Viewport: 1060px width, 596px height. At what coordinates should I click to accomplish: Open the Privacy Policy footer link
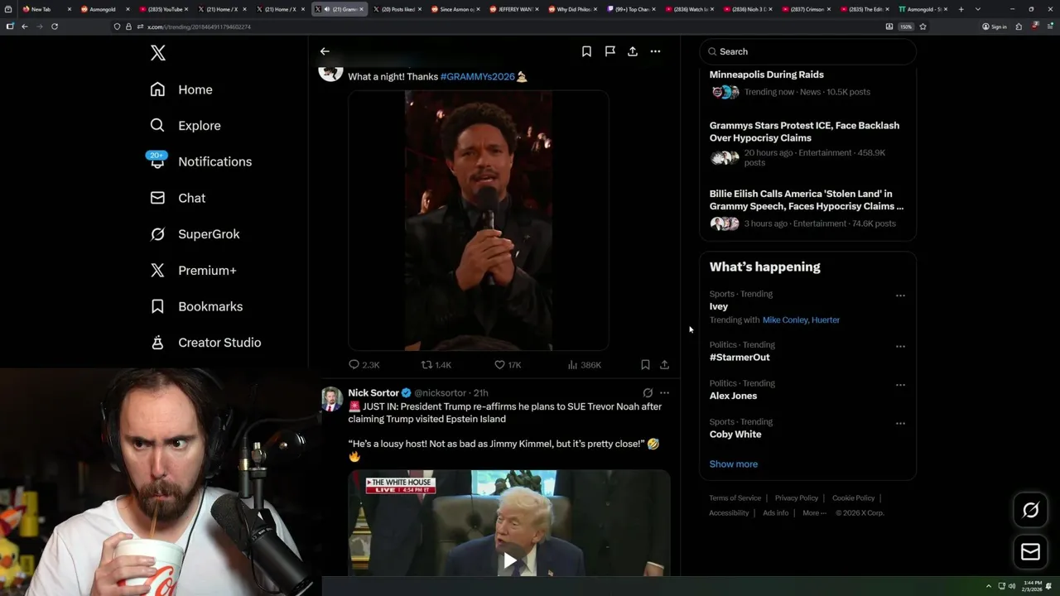click(x=796, y=498)
